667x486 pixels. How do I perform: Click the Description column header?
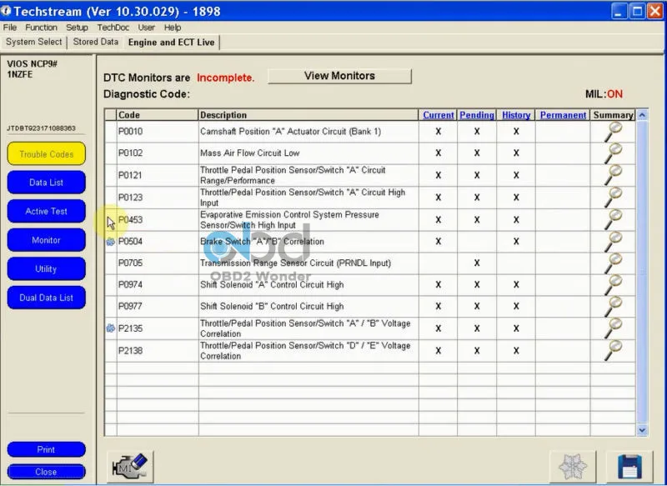(x=308, y=115)
